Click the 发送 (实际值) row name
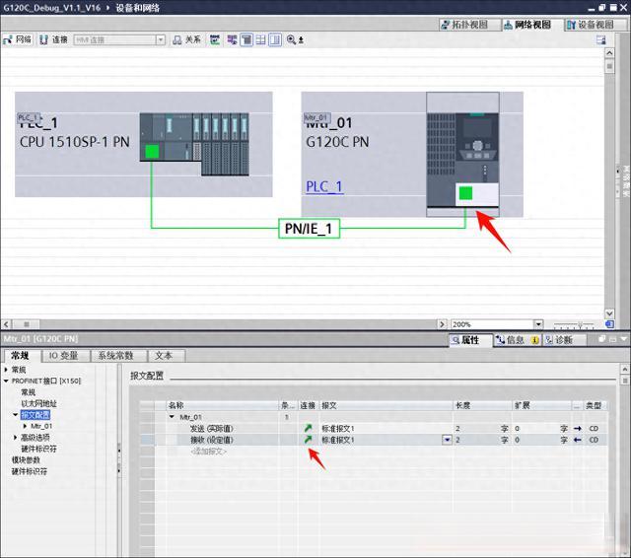 [212, 429]
